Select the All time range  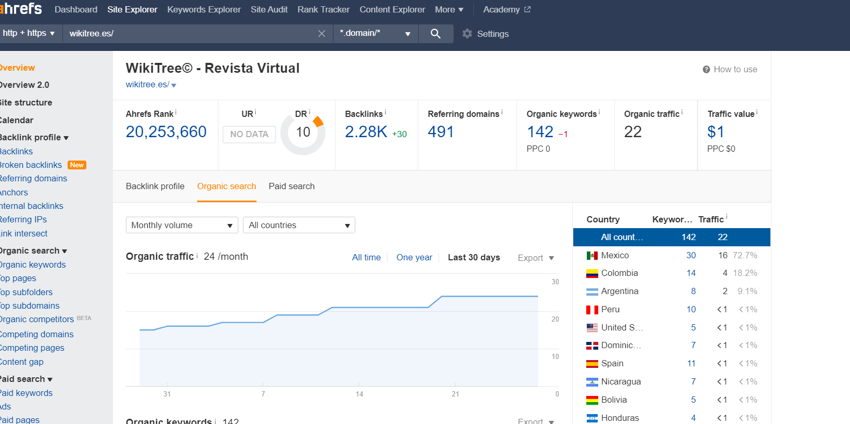[x=366, y=257]
